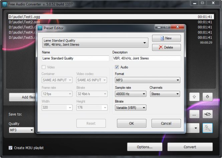Open the preset editor magic wand icon
This screenshot has width=222, height=158.
pos(207,128)
